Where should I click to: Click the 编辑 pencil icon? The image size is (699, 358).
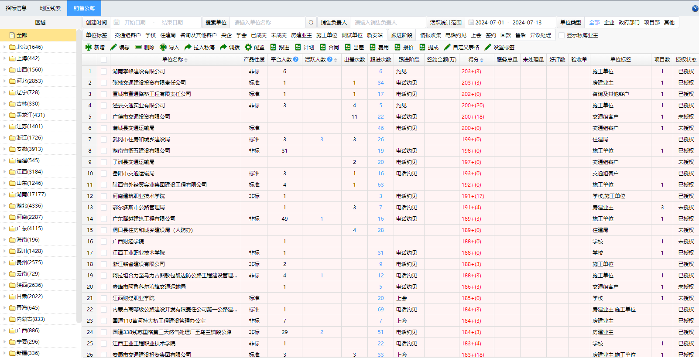click(113, 47)
